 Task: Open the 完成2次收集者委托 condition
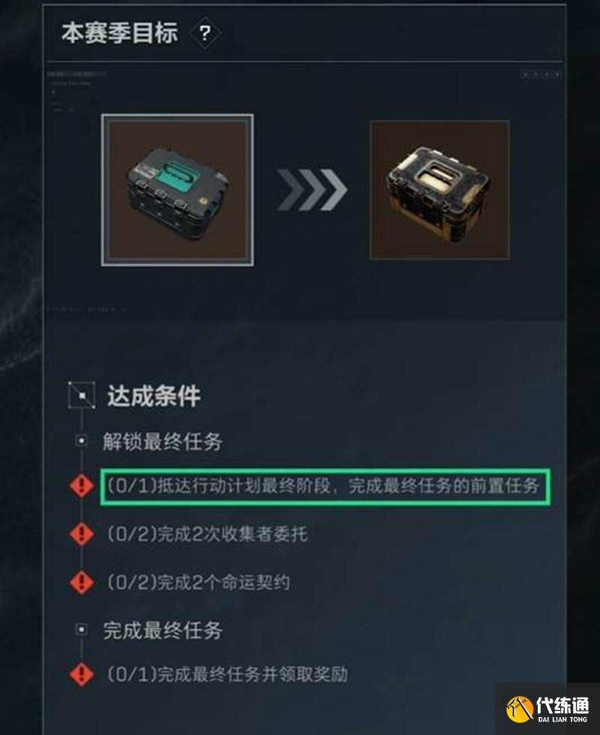[207, 534]
